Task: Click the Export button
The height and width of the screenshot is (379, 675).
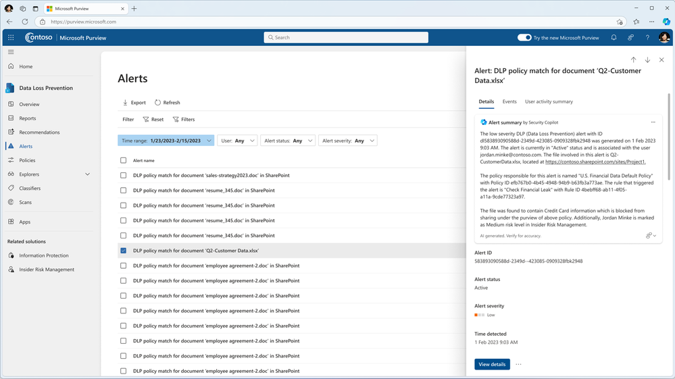Action: 134,103
